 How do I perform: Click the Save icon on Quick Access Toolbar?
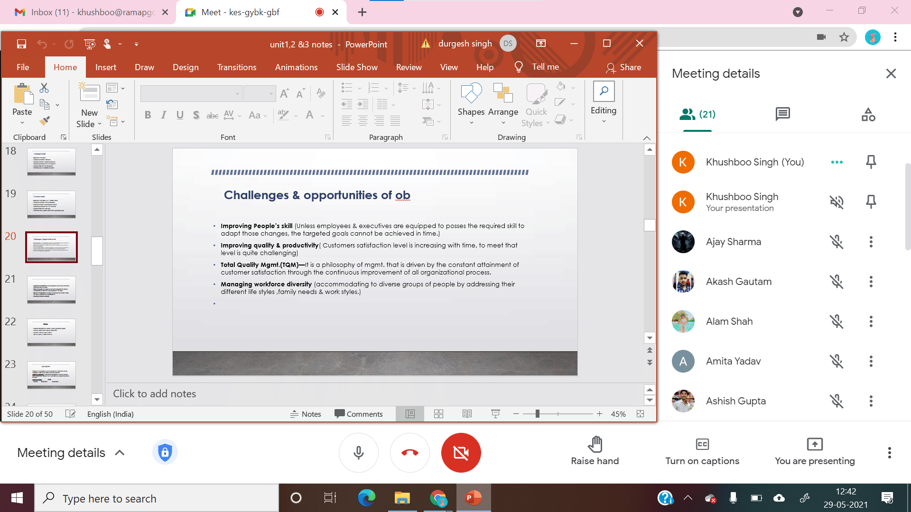tap(21, 44)
